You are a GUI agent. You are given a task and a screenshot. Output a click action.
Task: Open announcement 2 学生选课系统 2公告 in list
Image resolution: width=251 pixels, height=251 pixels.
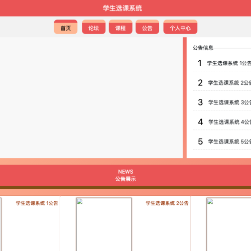222,83
